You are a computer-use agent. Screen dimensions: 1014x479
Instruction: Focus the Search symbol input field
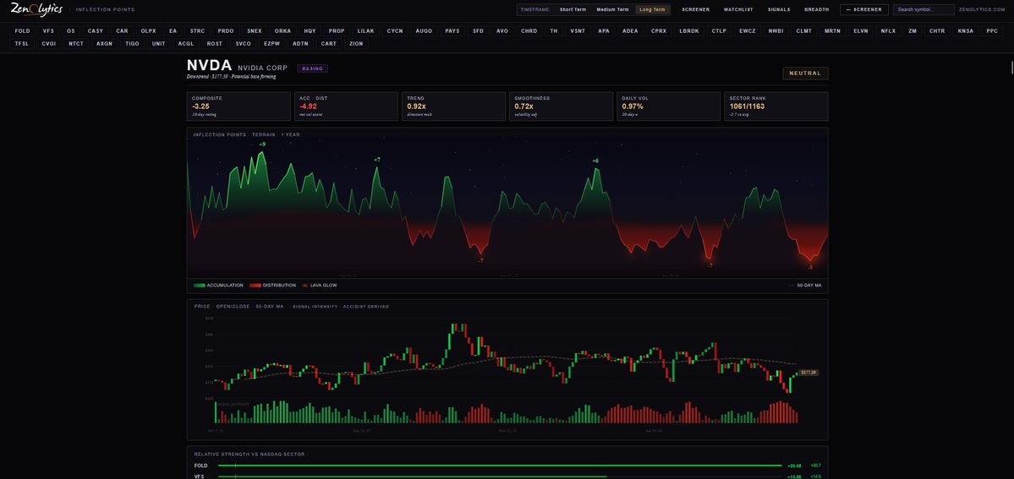924,9
